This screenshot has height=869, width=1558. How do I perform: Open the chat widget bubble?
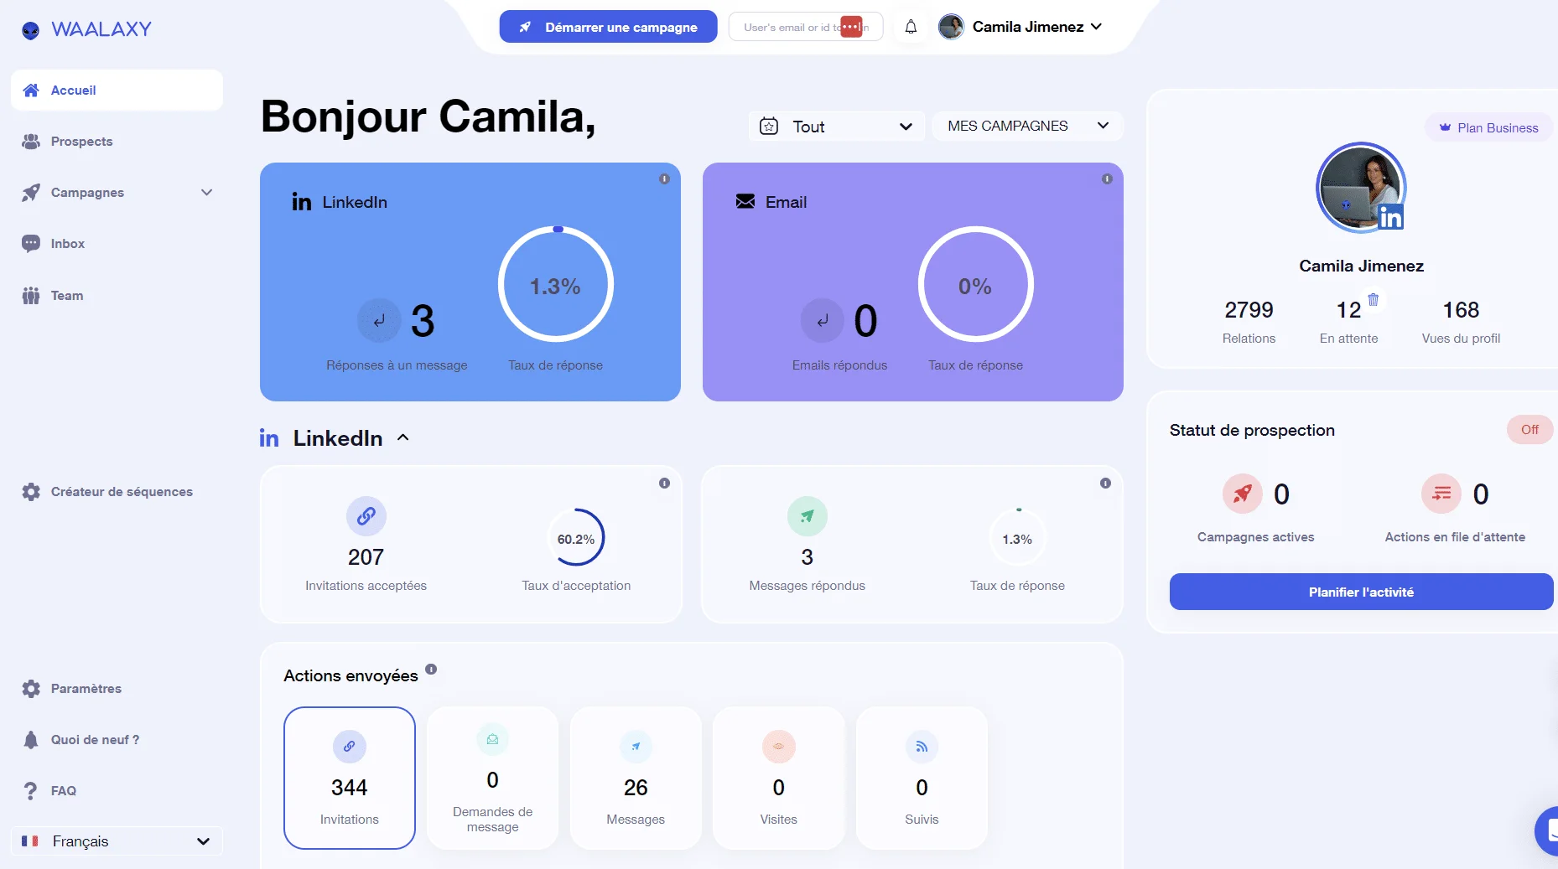(1547, 830)
